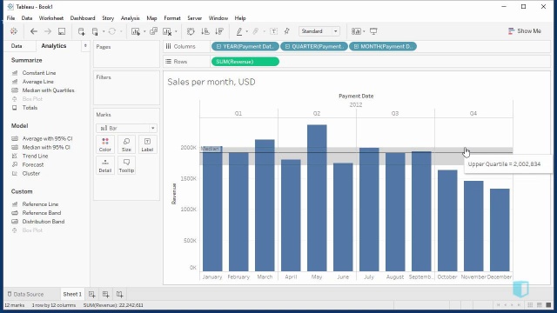Open the Detail marks card
The height and width of the screenshot is (313, 557).
105,166
